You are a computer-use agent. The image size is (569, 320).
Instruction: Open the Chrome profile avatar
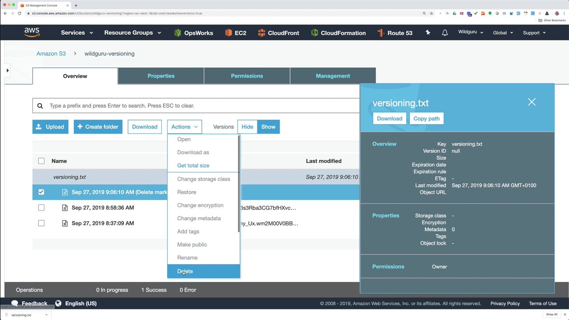coord(557,13)
